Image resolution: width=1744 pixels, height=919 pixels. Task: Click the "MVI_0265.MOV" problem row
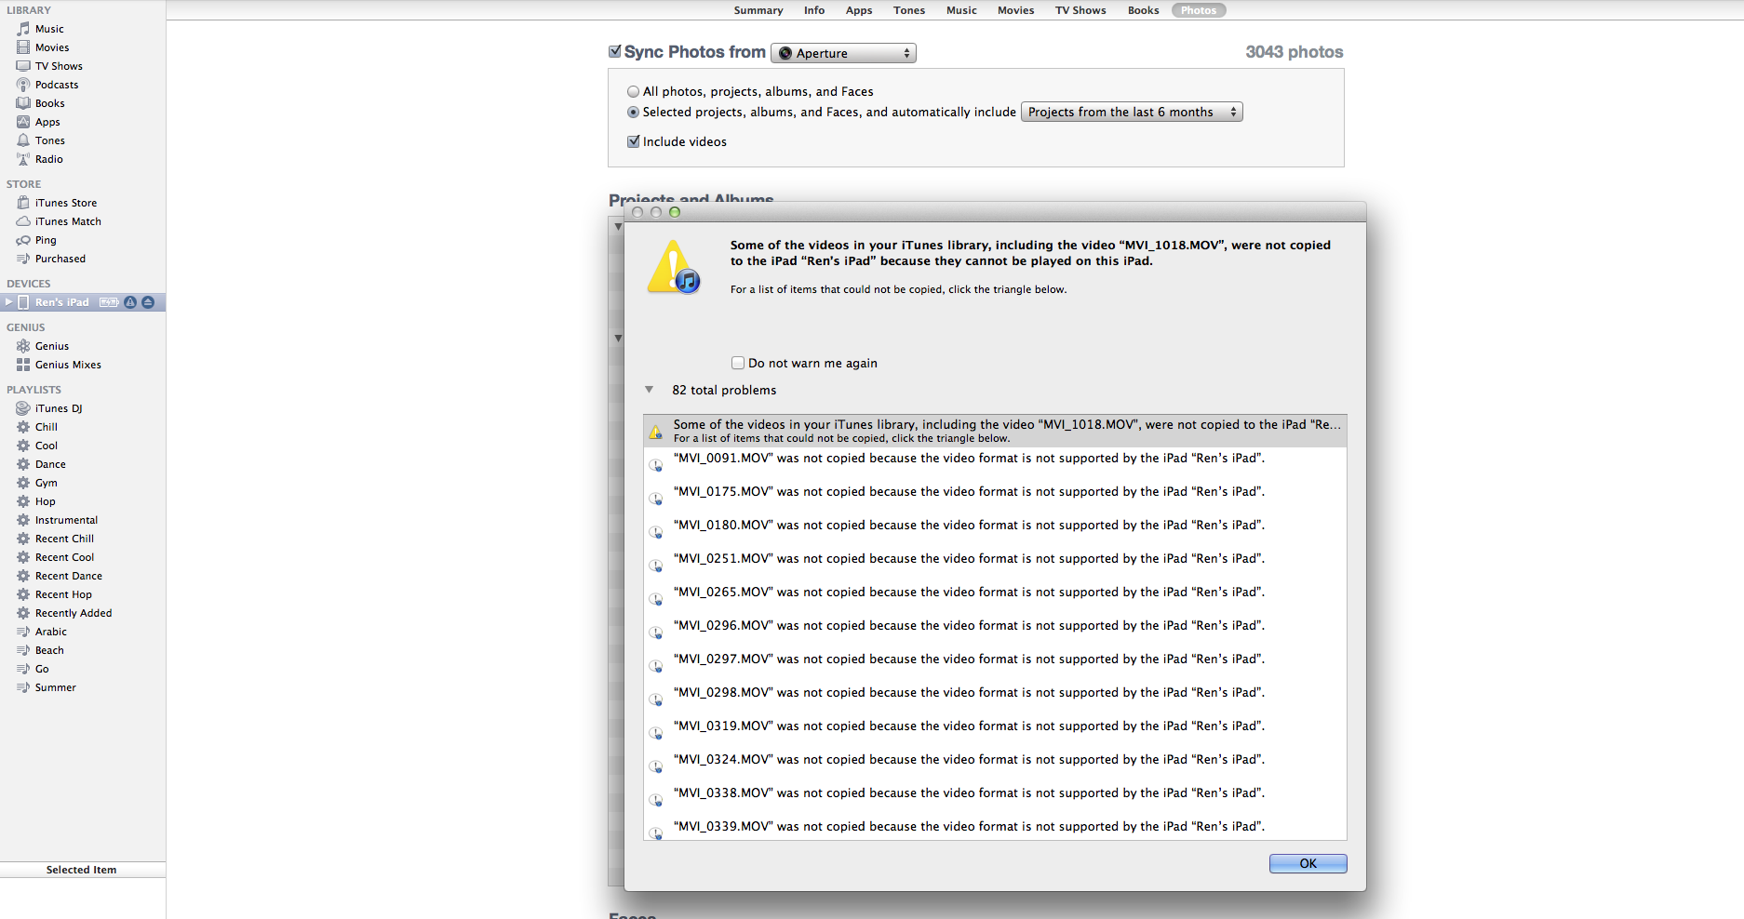[995, 598]
